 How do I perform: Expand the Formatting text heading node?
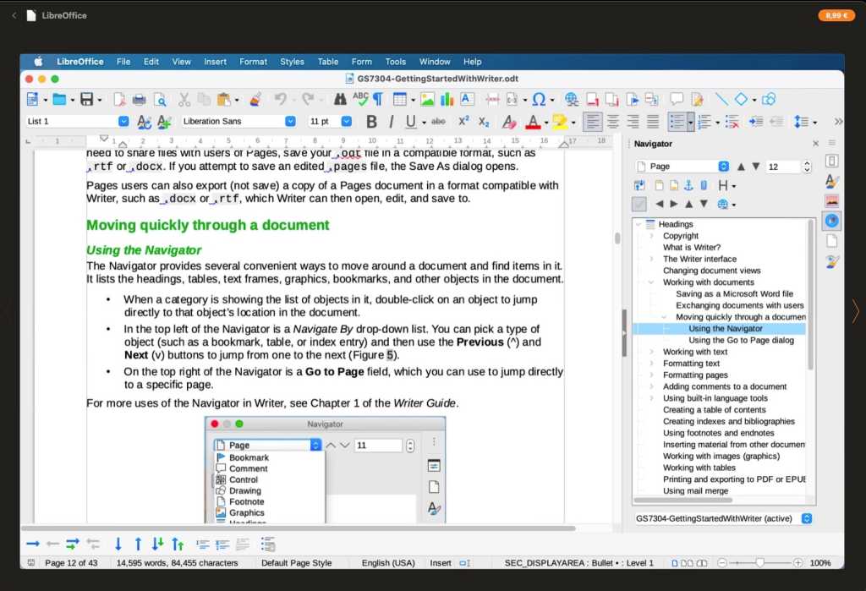tap(652, 364)
